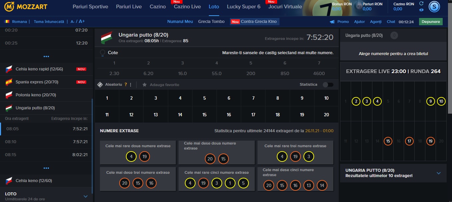
Task: Click ball 3 in rarest three numbers
Action: click(x=309, y=156)
